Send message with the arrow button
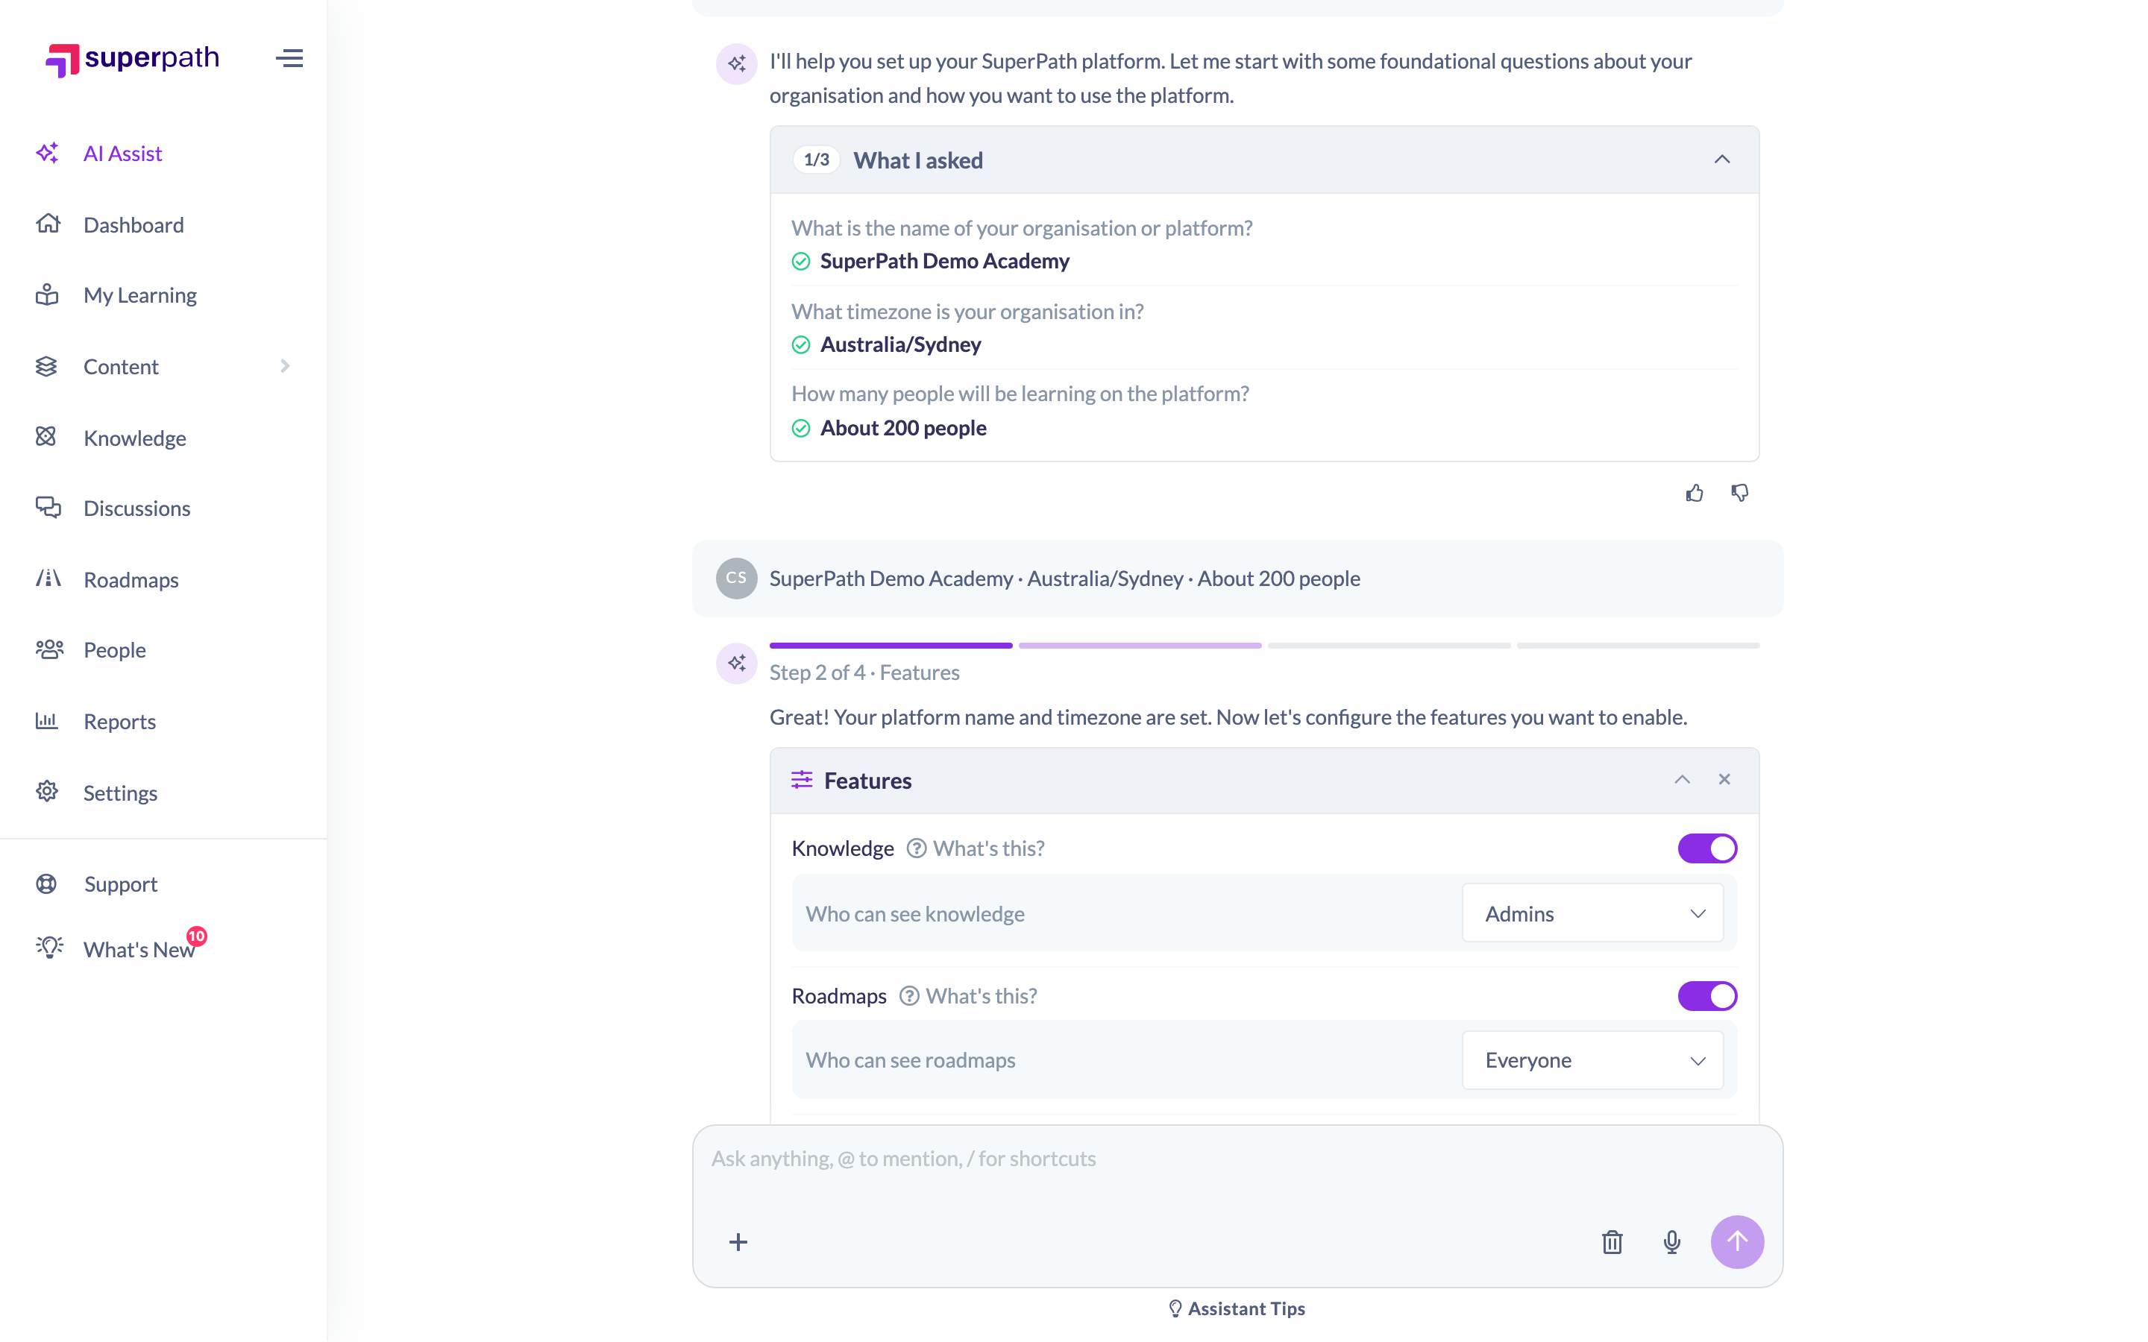The image size is (2148, 1342). 1737,1241
